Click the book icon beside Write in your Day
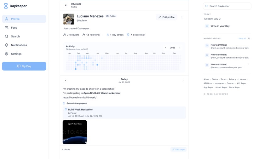 [x=207, y=26]
